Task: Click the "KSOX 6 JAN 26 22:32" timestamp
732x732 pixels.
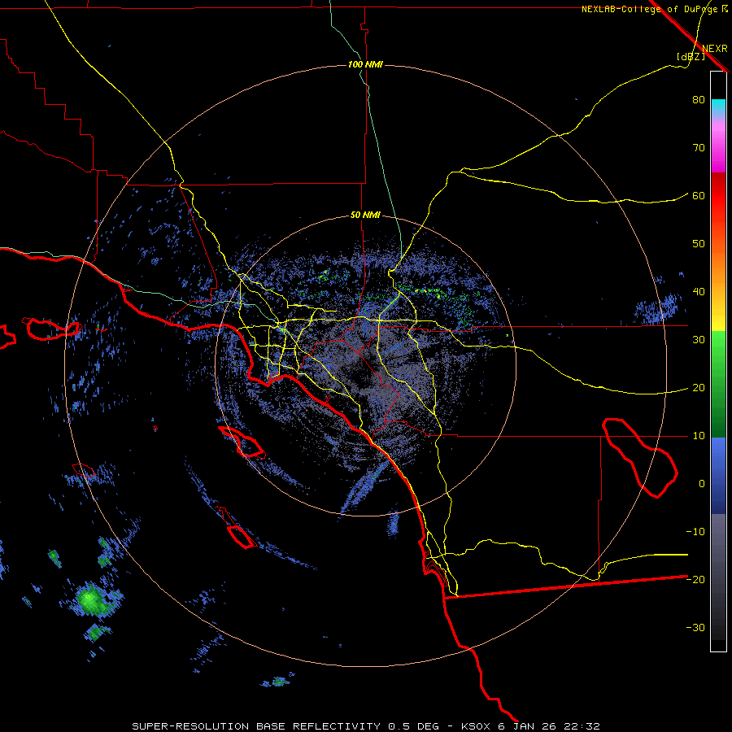Action: tap(530, 726)
